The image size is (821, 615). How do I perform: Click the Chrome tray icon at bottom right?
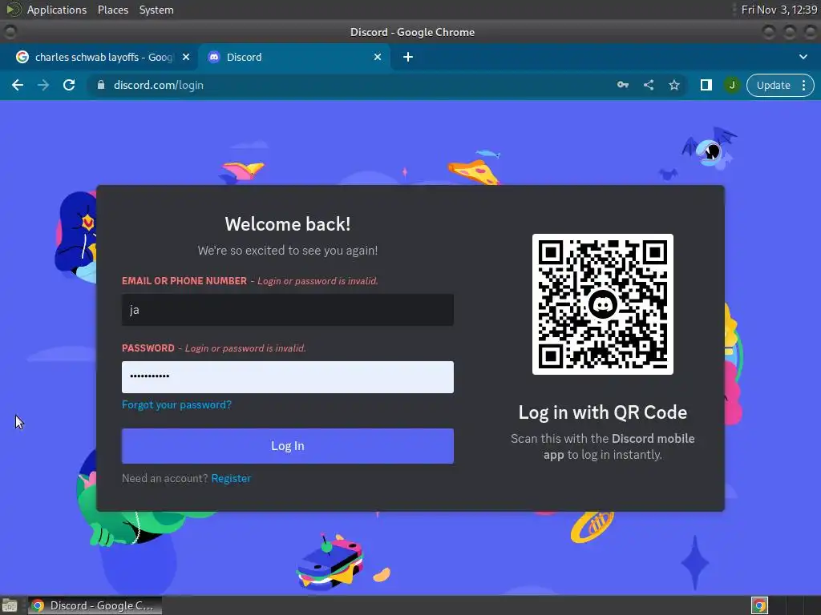pos(759,605)
